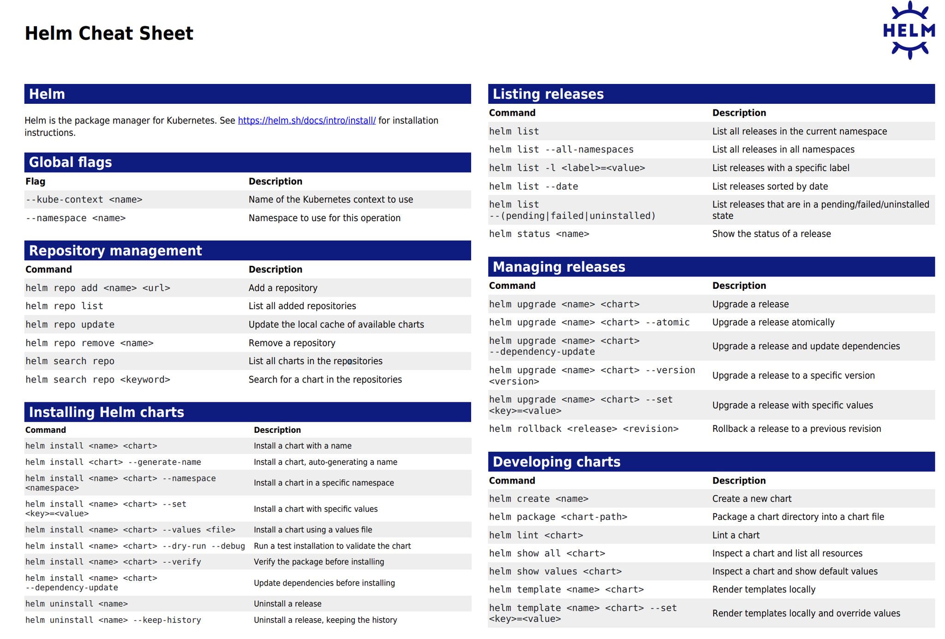Screen dimensions: 945x639
Task: Click 'helm install <chart> --generate-name' command
Action: click(x=113, y=462)
